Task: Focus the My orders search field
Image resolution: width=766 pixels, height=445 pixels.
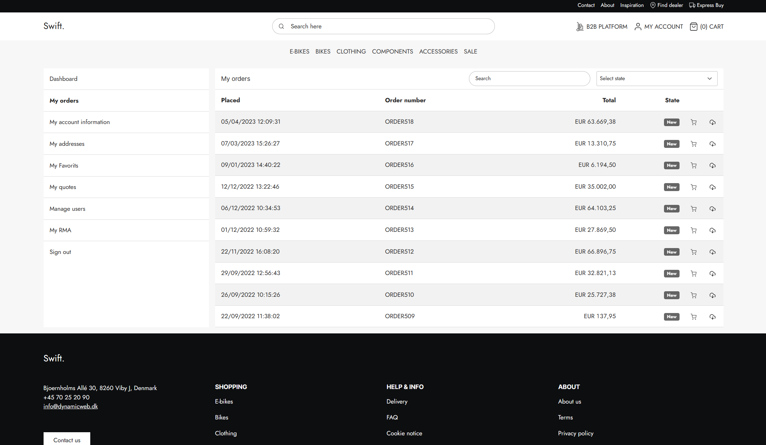Action: point(529,79)
